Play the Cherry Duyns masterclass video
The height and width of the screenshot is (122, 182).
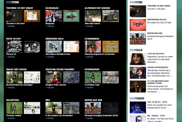[138, 86]
